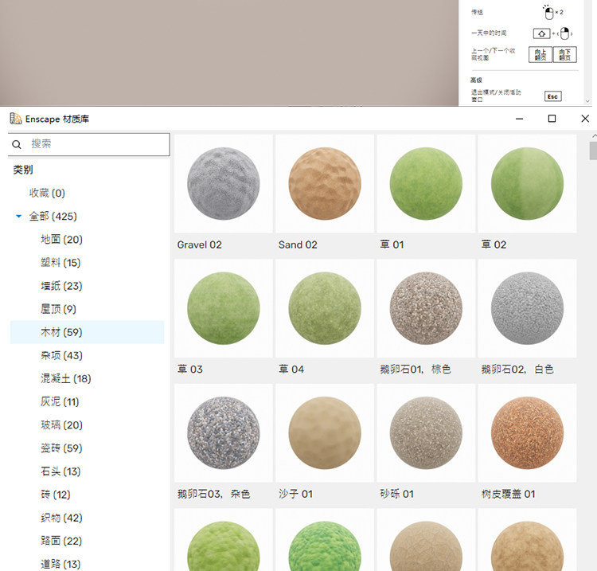Image resolution: width=597 pixels, height=571 pixels.
Task: Select the 草 02 grass material sphere
Action: click(527, 184)
